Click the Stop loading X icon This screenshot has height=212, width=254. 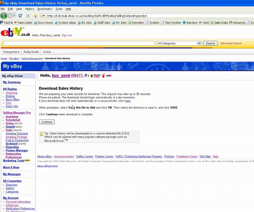point(28,16)
